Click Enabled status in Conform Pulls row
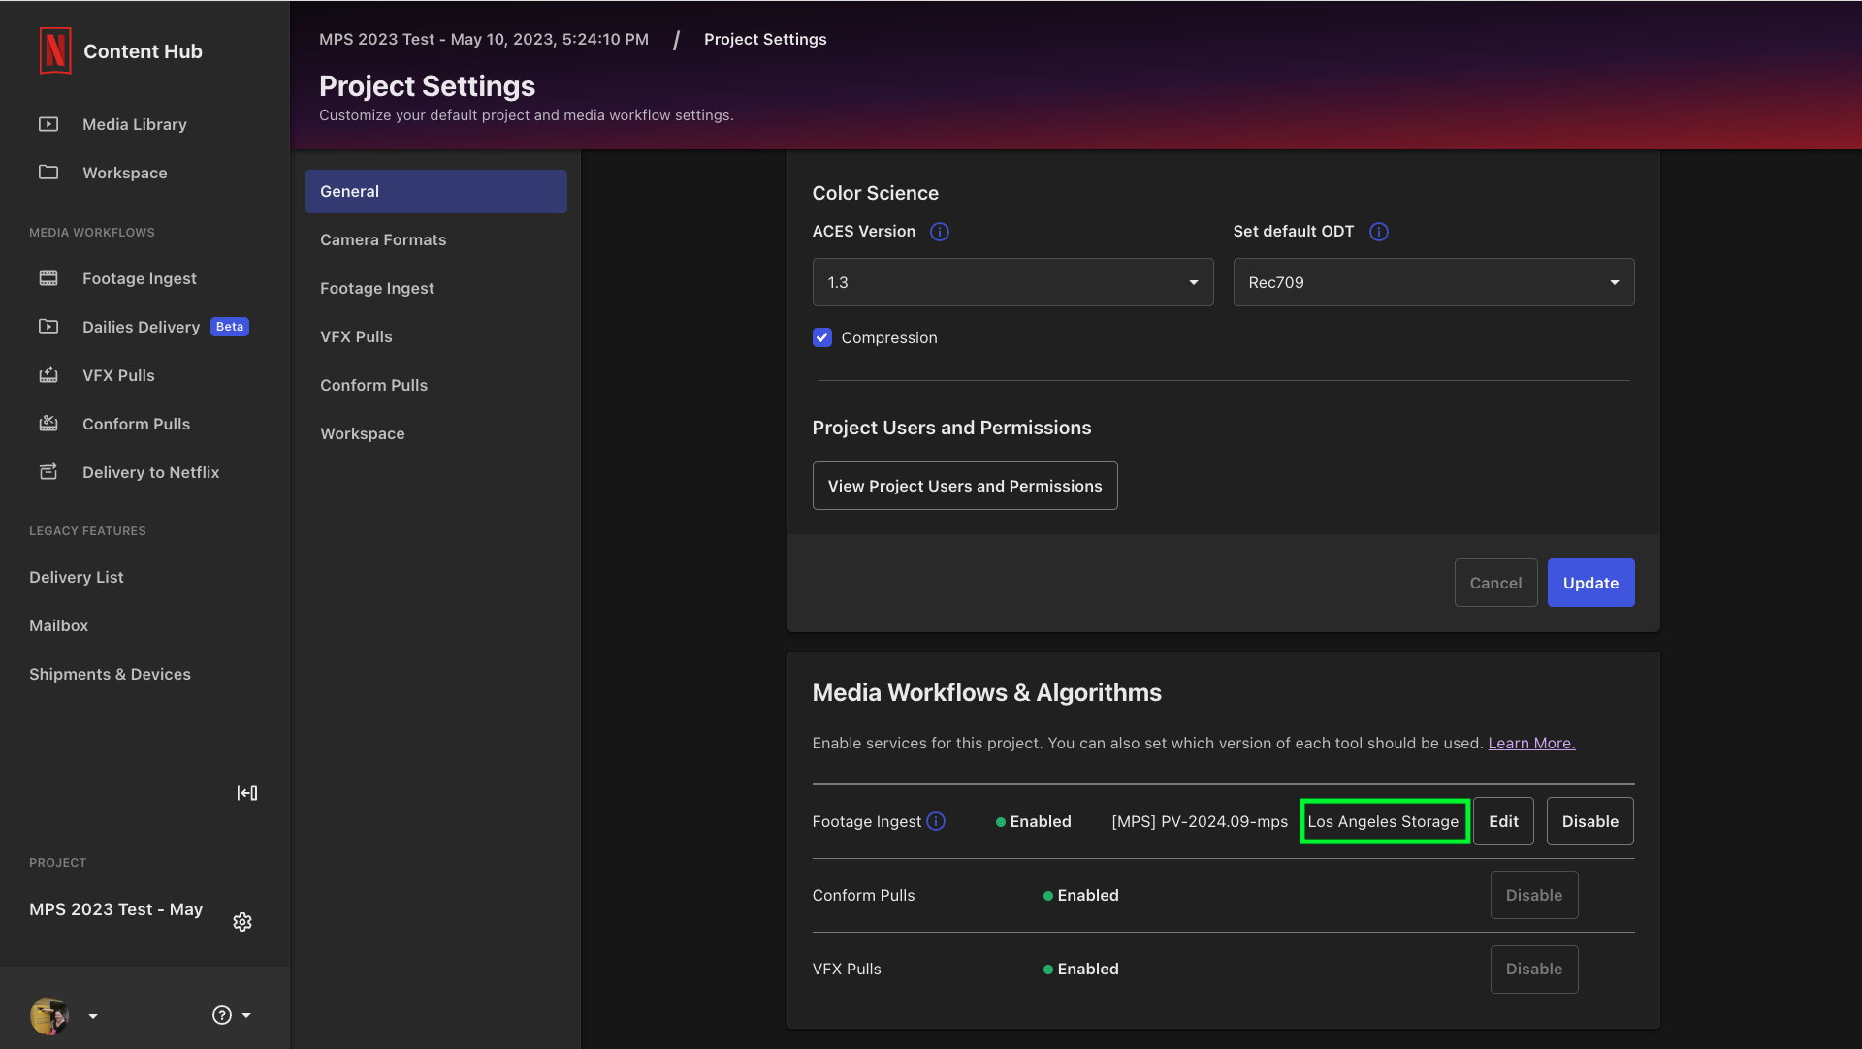This screenshot has height=1049, width=1862. pyautogui.click(x=1081, y=895)
